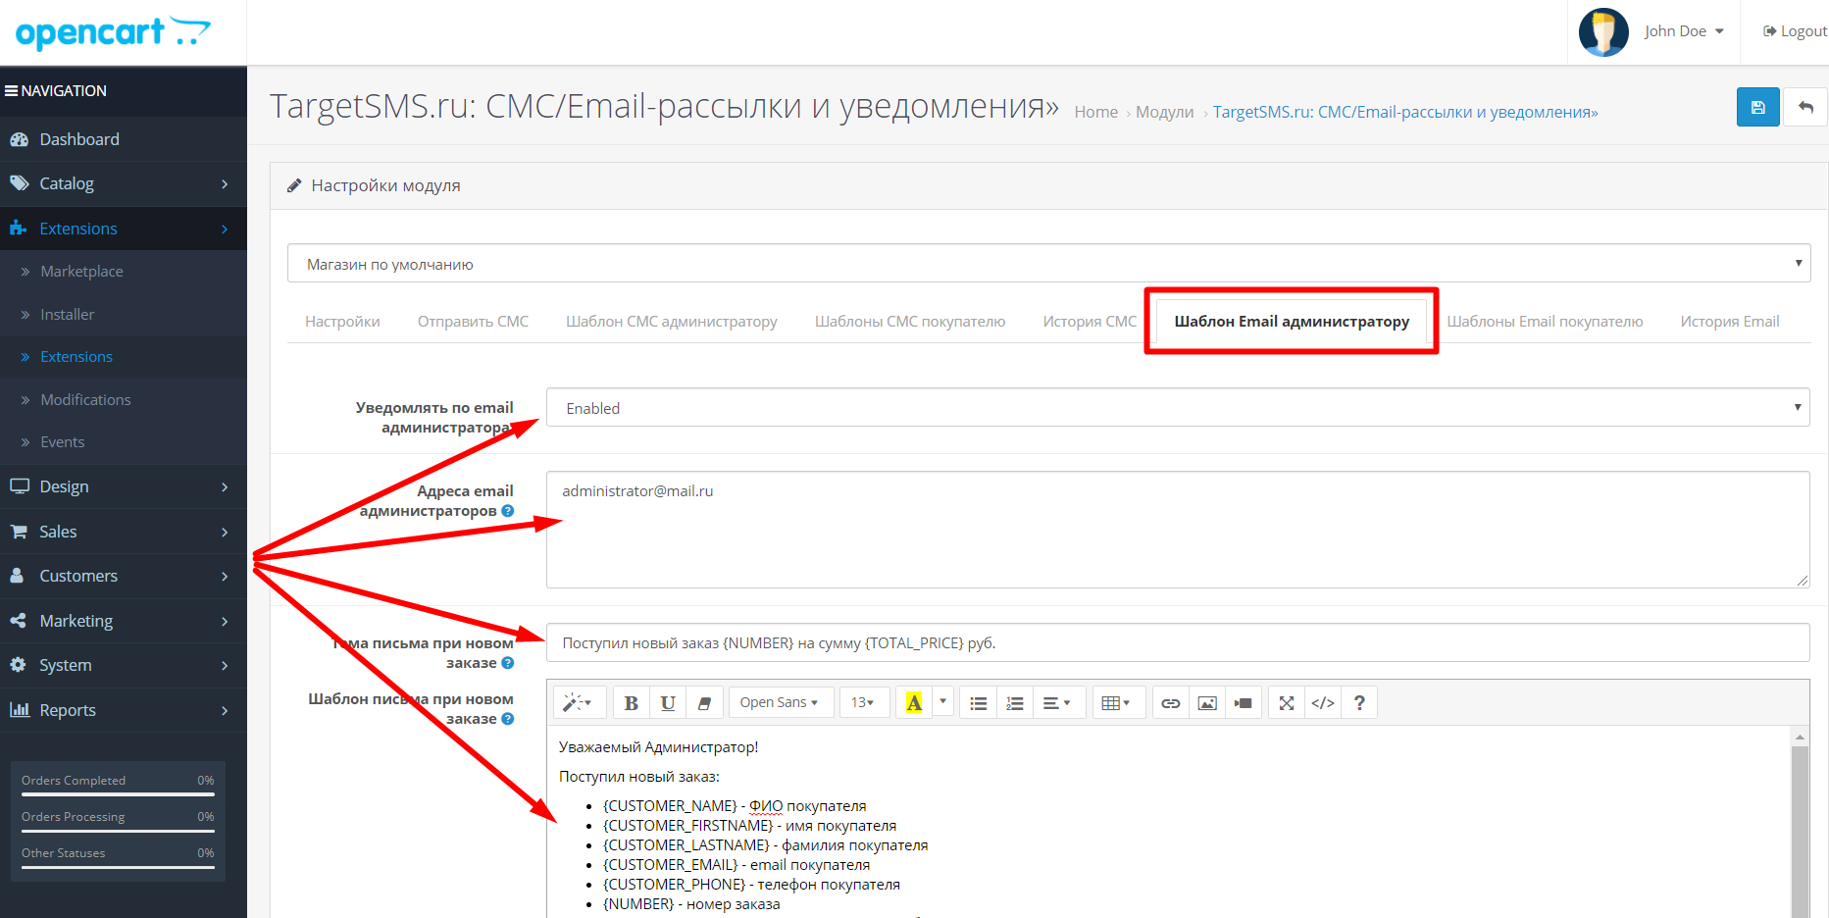1829x918 pixels.
Task: Open the font size 13 dropdown
Action: [864, 702]
